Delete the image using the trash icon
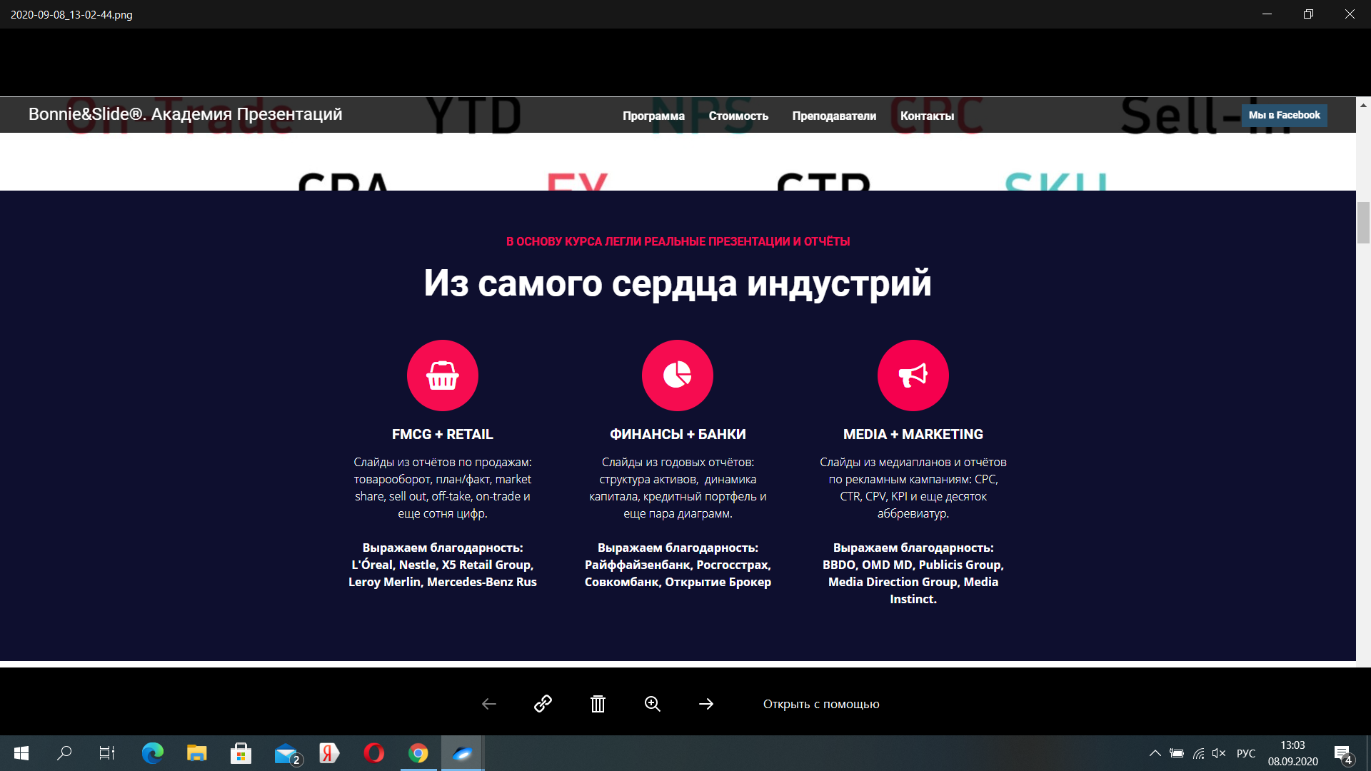 tap(598, 704)
